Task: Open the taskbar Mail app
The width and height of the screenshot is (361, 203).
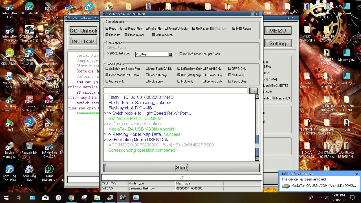Action: pos(45,198)
